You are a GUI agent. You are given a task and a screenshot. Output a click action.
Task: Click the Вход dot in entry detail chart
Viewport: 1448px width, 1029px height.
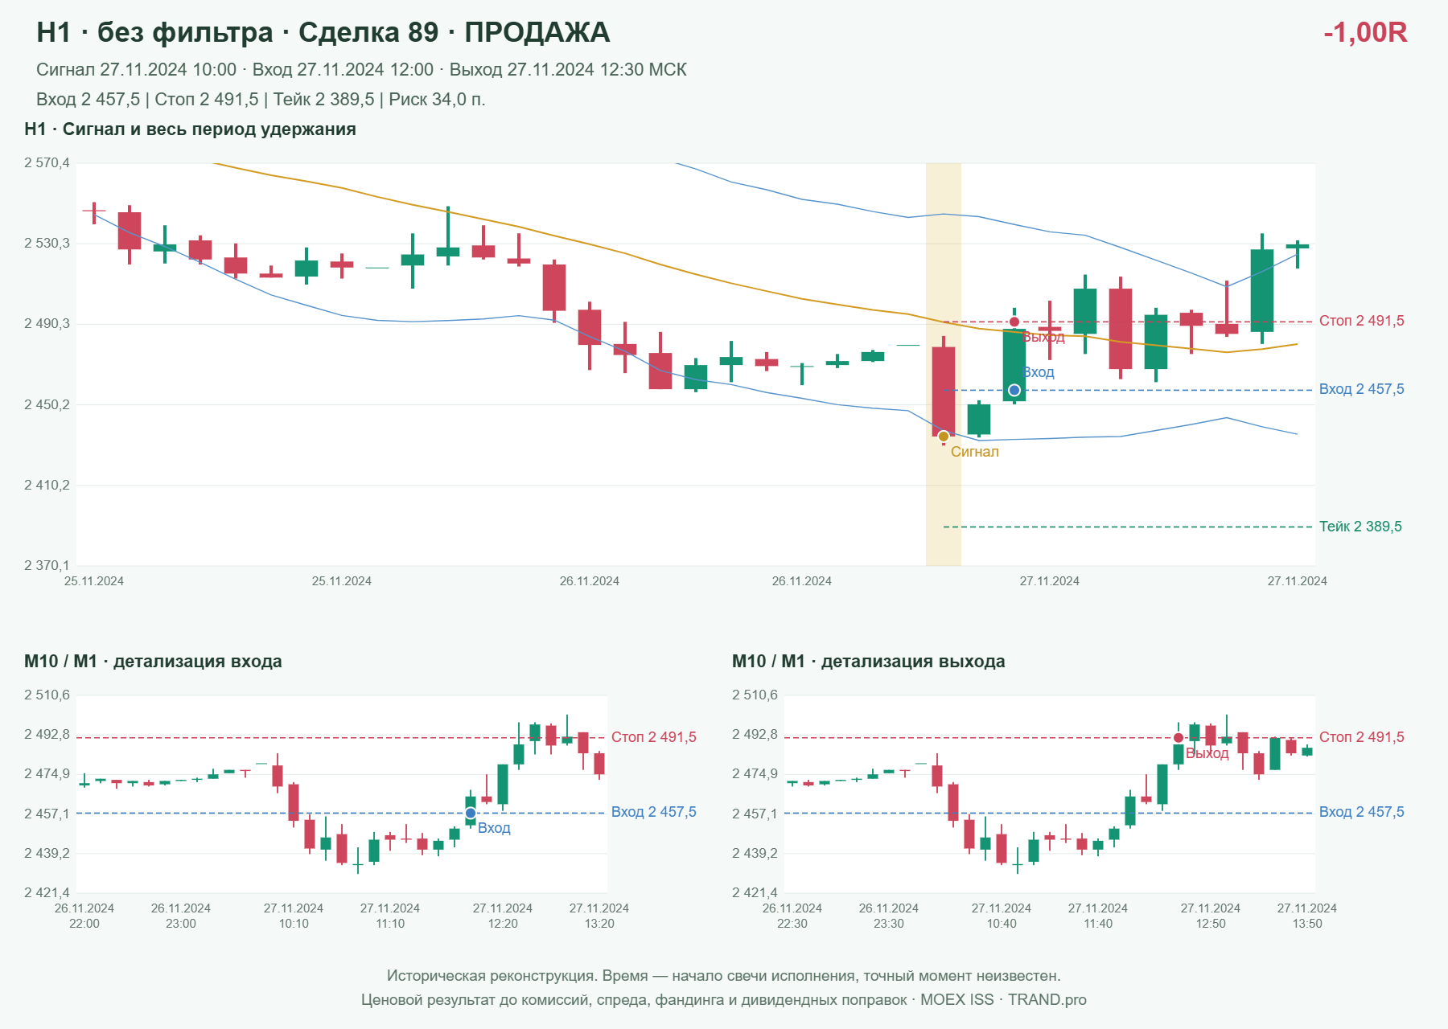471,814
